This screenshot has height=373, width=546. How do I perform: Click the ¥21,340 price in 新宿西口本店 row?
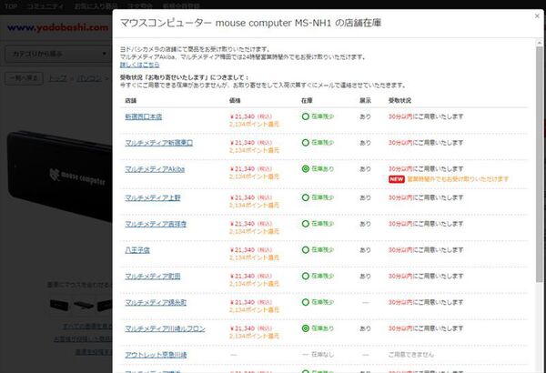click(x=242, y=116)
